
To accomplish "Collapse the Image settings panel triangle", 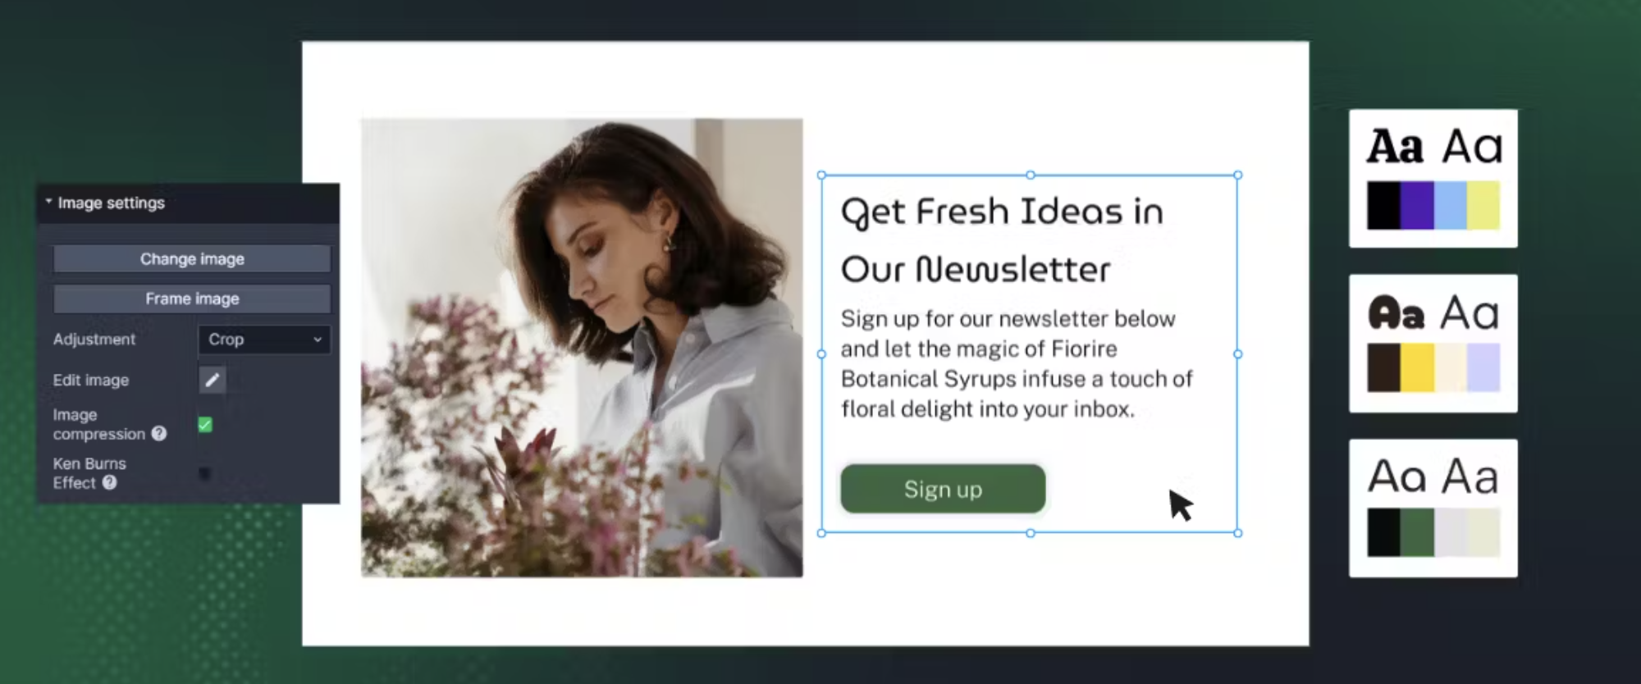I will (x=48, y=202).
